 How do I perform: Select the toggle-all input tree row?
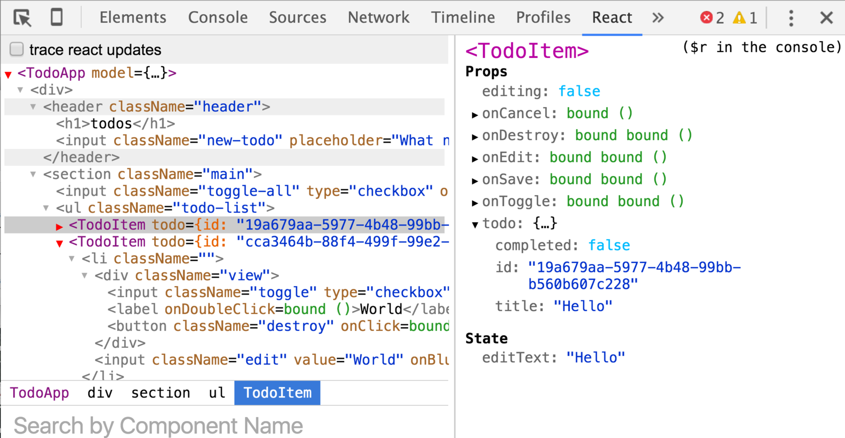coord(224,191)
